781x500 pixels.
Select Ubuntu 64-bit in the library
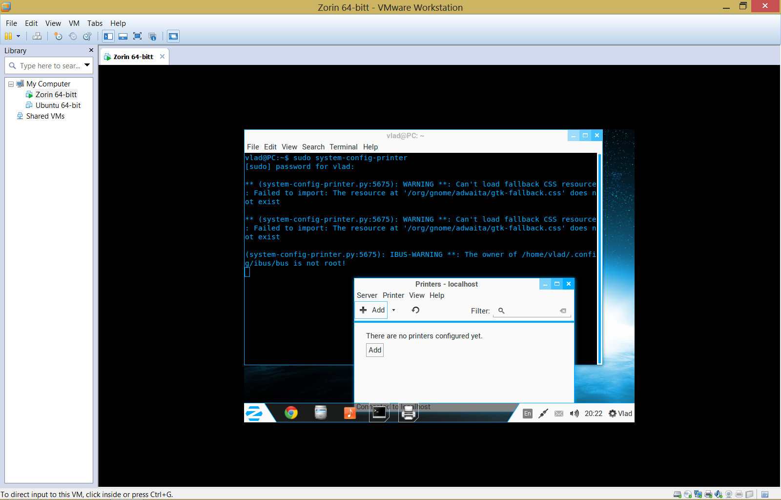(58, 105)
